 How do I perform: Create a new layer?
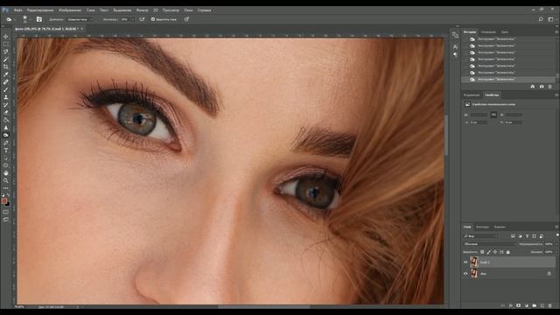(x=542, y=305)
